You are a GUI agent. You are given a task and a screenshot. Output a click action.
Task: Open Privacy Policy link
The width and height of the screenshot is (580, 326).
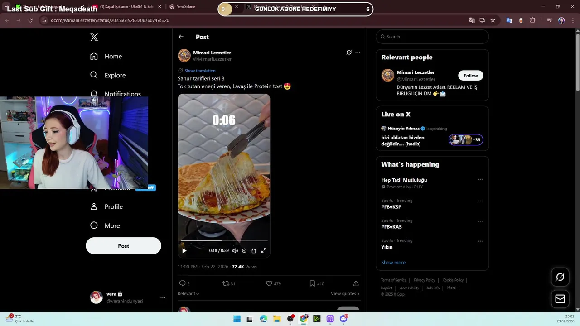[x=424, y=280]
